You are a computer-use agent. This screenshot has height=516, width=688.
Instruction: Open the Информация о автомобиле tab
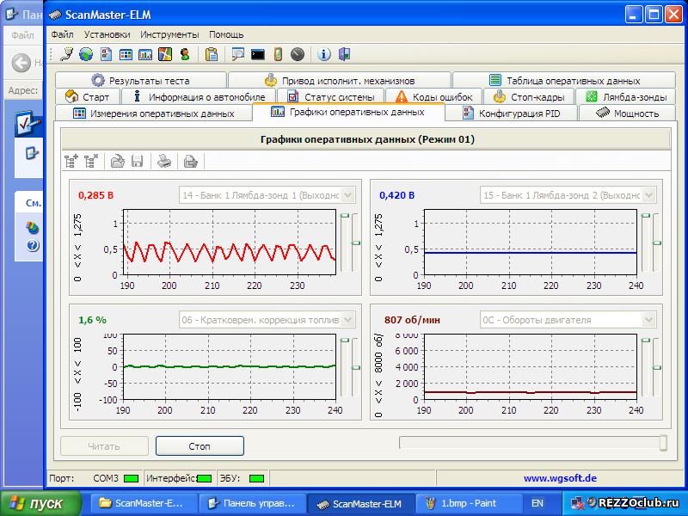pos(199,96)
